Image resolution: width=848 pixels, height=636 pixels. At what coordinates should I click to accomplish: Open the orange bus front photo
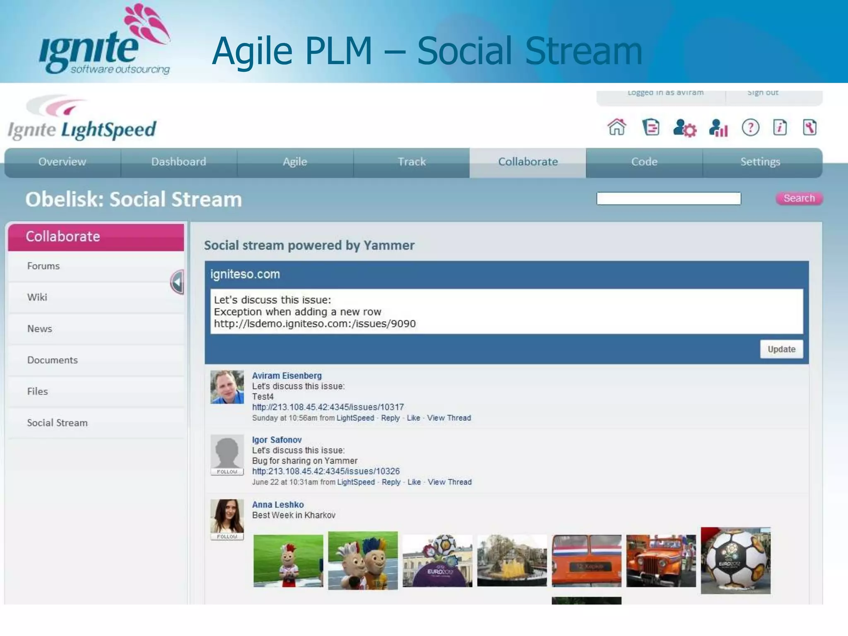click(x=586, y=561)
